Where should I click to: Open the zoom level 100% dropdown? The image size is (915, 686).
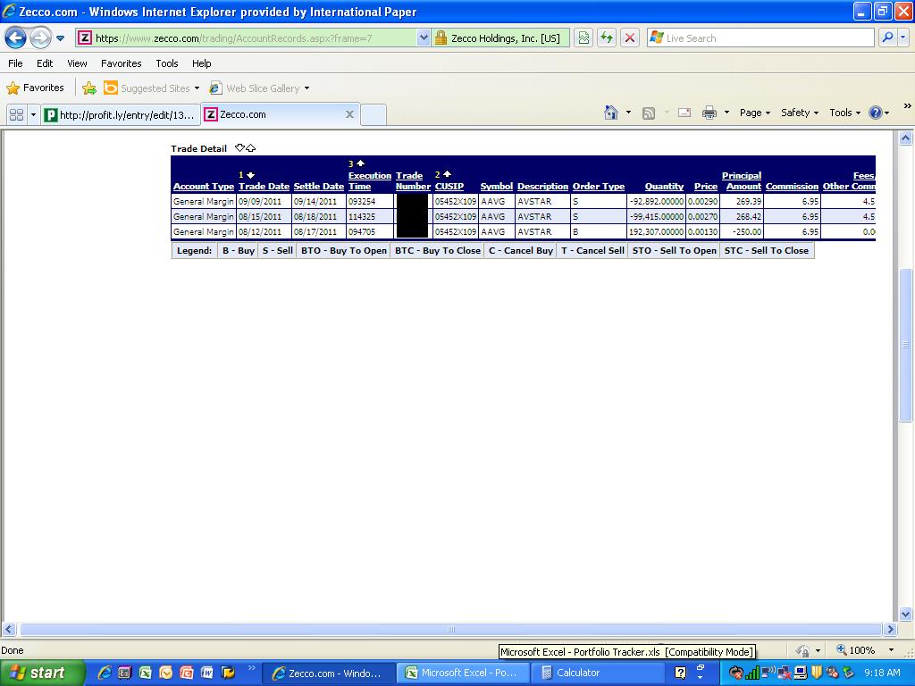click(x=890, y=650)
